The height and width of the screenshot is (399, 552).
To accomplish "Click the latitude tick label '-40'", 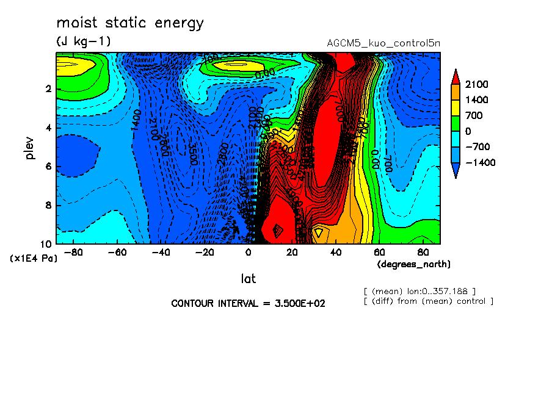I will coord(161,253).
